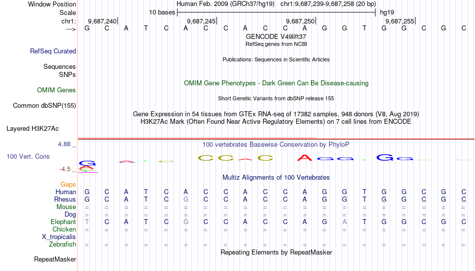This screenshot has width=475, height=271.
Task: Click the large blue G conservation logo letter
Action: [384, 158]
